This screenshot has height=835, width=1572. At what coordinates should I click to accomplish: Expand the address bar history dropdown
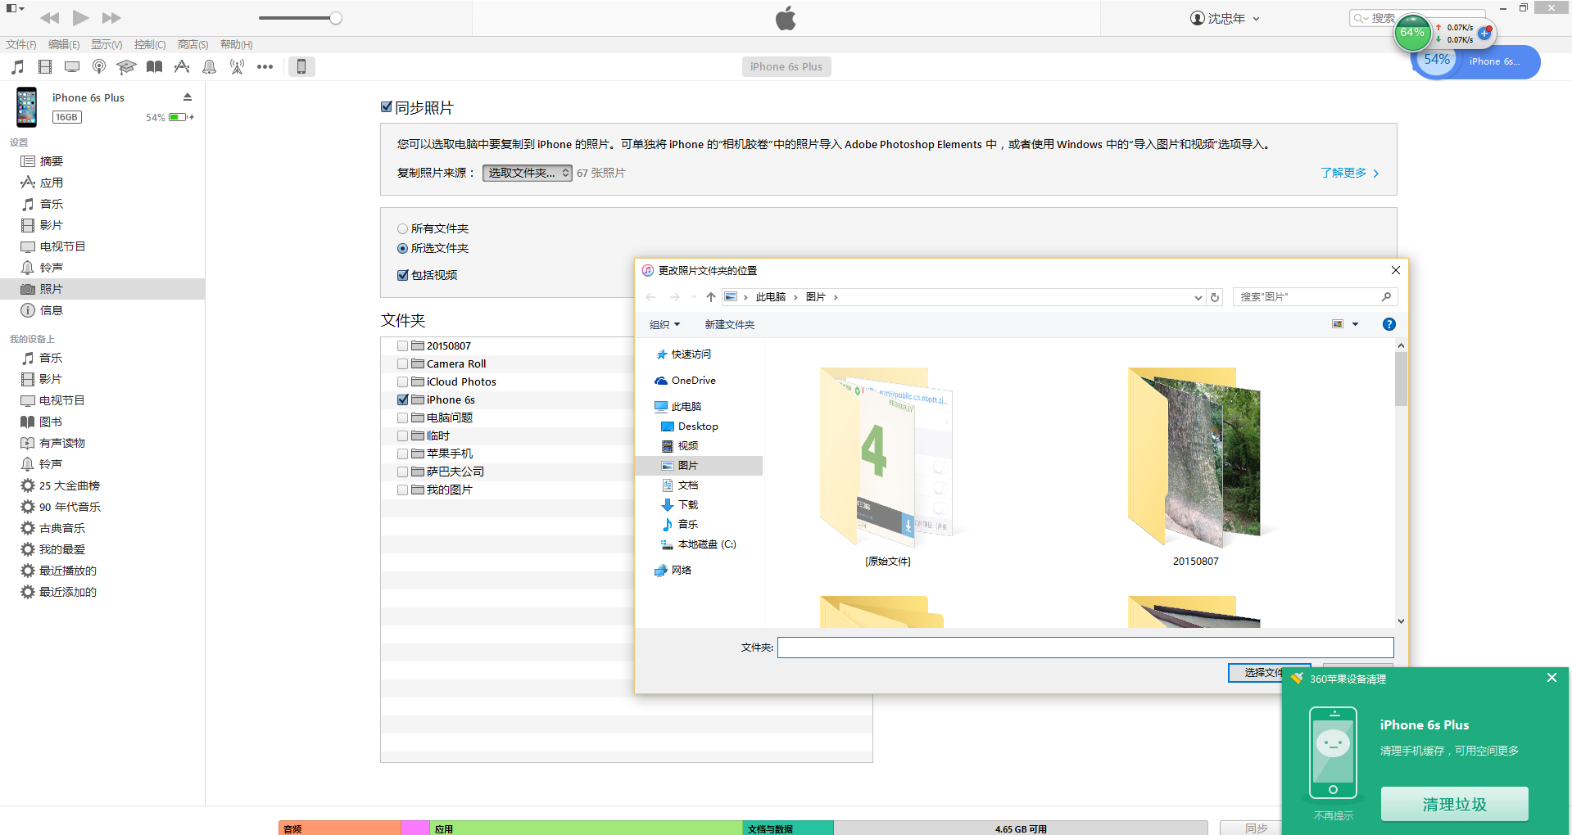1198,297
